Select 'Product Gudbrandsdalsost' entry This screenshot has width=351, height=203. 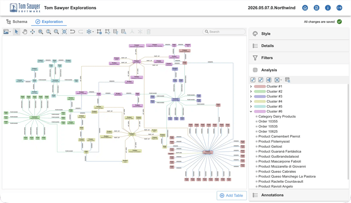[278, 157]
